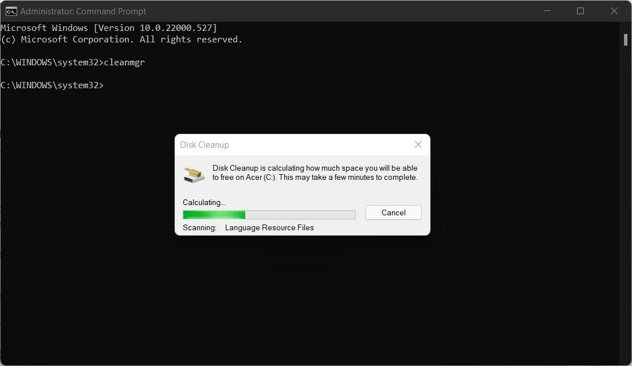Screen dimensions: 632x366
Task: Click the empty scrollbar track below thumb
Action: click(626, 202)
